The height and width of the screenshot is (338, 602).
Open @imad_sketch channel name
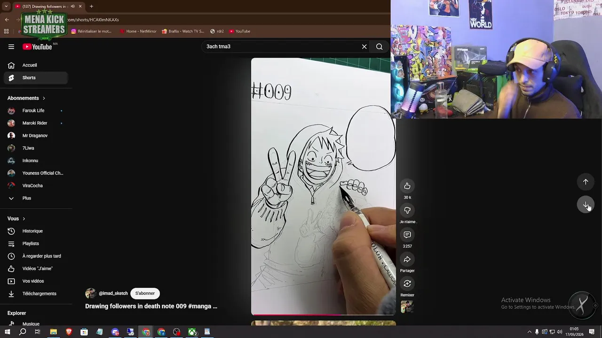pyautogui.click(x=113, y=293)
